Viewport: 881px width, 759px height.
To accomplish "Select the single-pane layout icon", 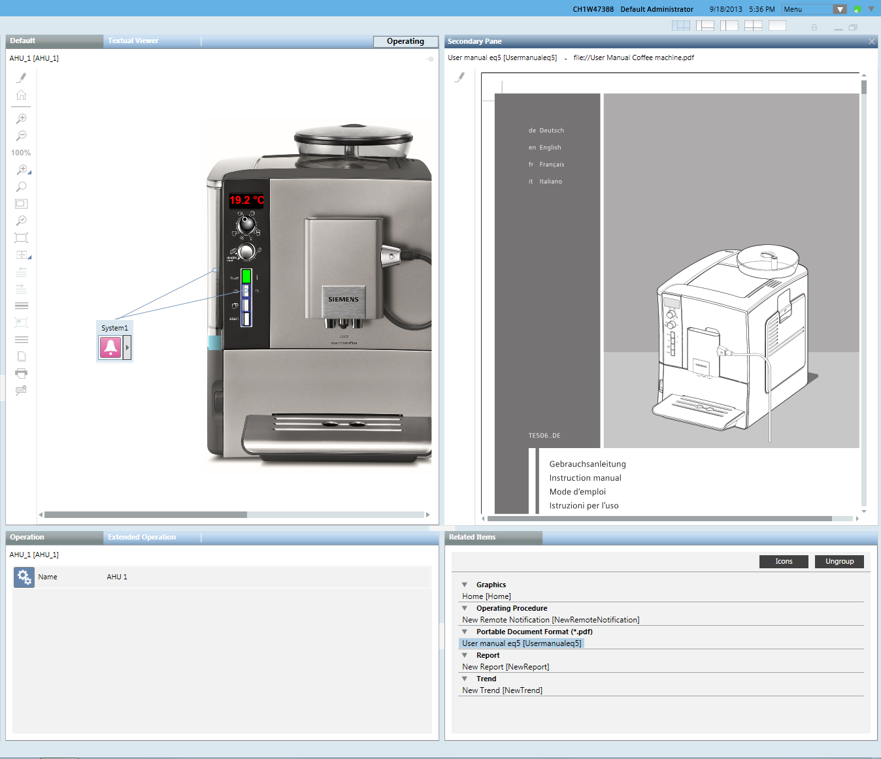I will [x=777, y=26].
